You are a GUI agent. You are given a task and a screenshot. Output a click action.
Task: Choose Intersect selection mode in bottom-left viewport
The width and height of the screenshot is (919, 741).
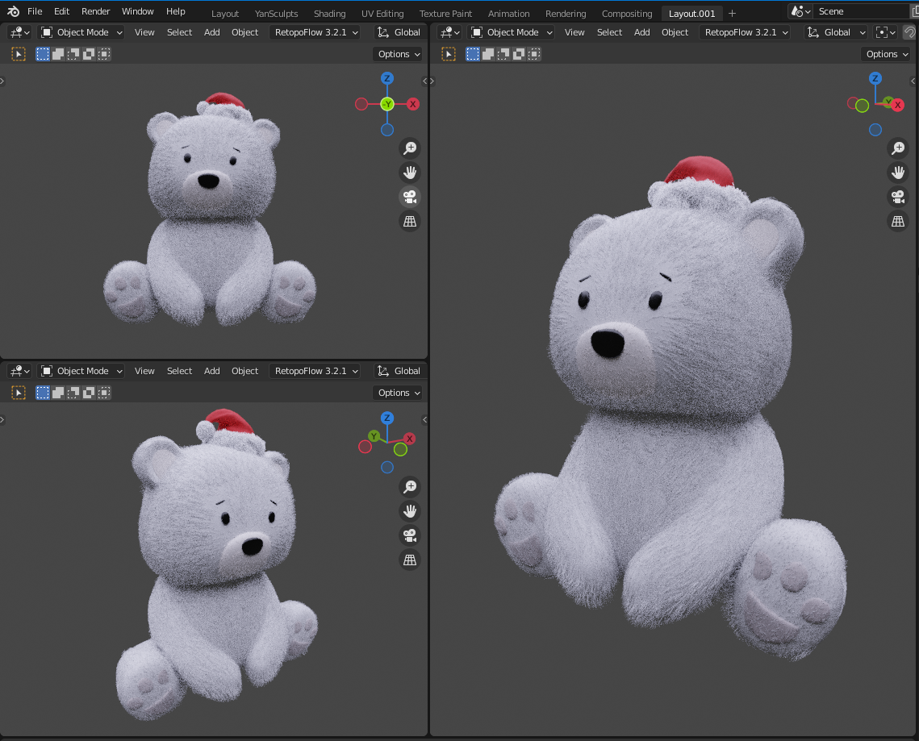pyautogui.click(x=104, y=393)
